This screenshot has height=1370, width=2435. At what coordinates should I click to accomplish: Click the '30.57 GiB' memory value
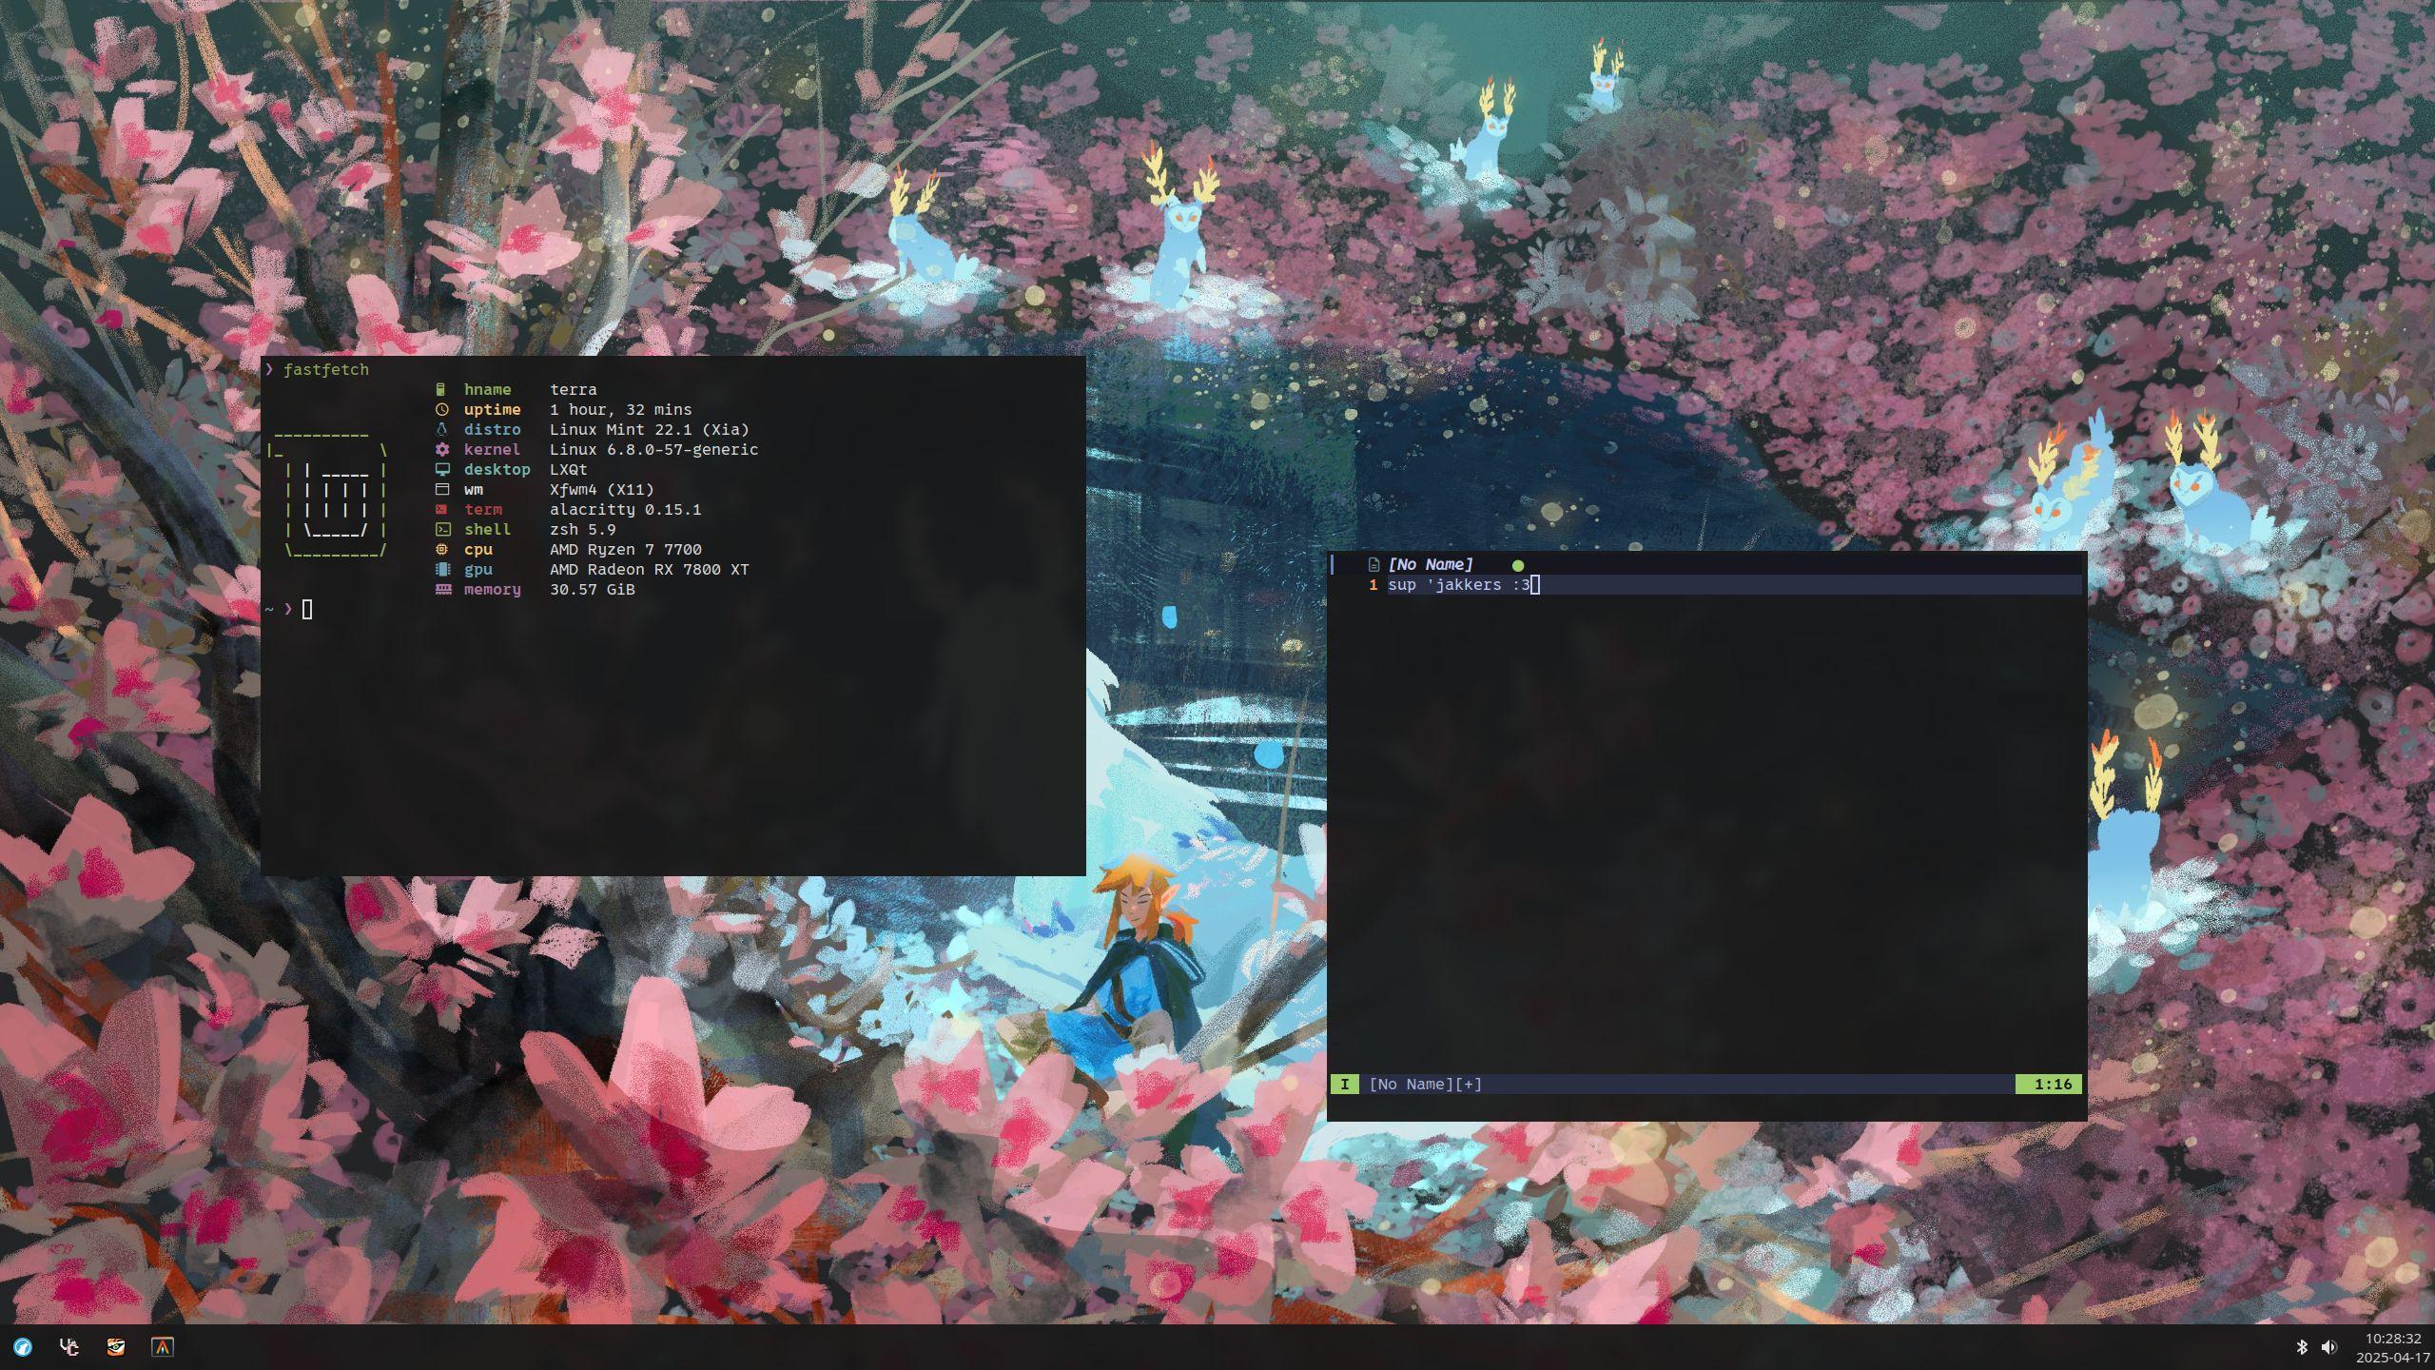(592, 589)
